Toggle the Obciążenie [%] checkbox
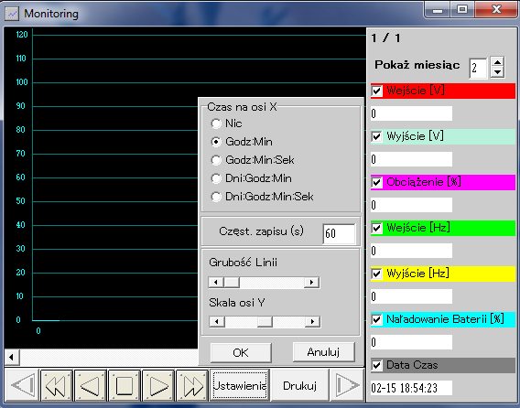 tap(377, 182)
